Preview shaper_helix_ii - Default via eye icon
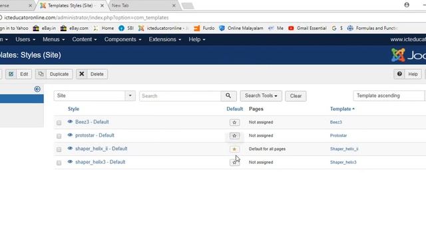Viewport: 426px width, 239px height. [70, 148]
